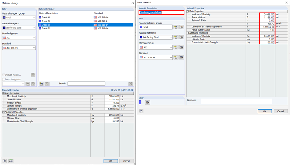Close the Material Library dialog
Viewport: 290px width, 165px height.
tap(132, 3)
